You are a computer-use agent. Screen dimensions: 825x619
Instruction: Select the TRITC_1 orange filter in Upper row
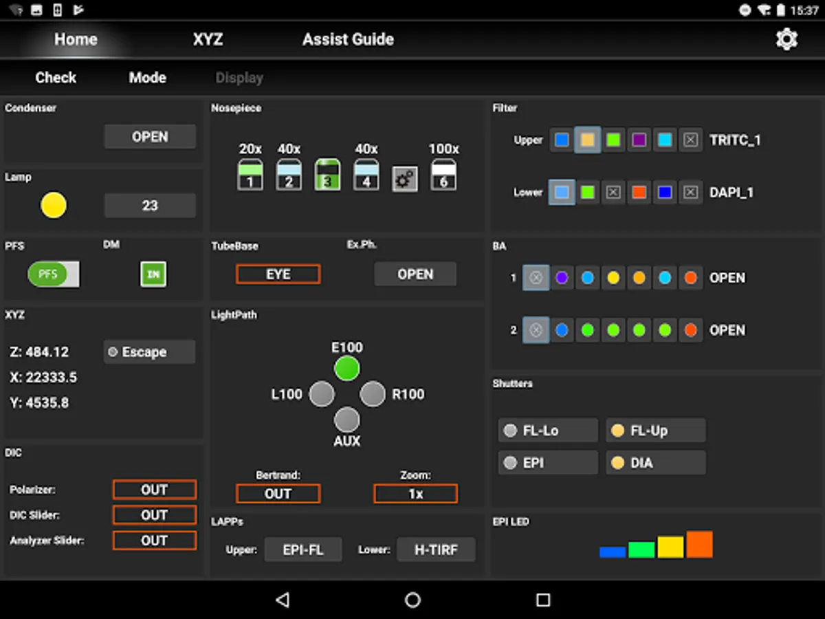587,140
